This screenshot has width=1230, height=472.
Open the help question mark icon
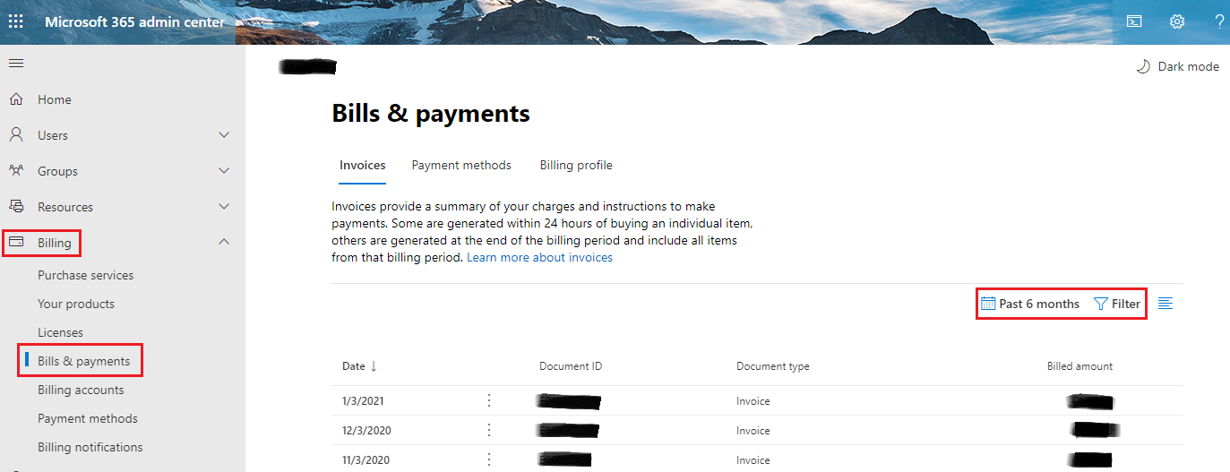coord(1219,21)
